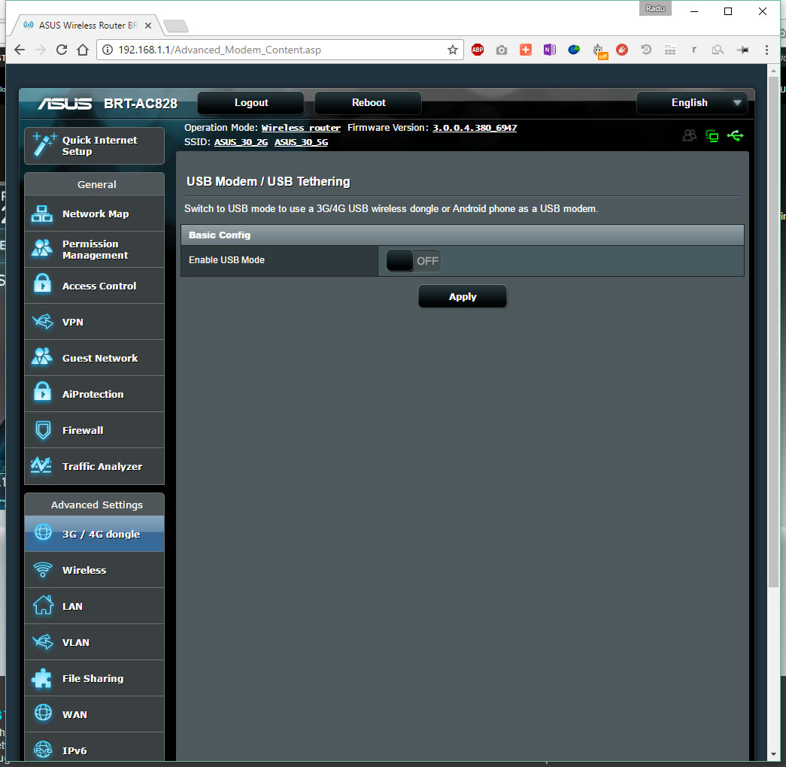
Task: Click the connected clients status icon
Action: click(689, 136)
